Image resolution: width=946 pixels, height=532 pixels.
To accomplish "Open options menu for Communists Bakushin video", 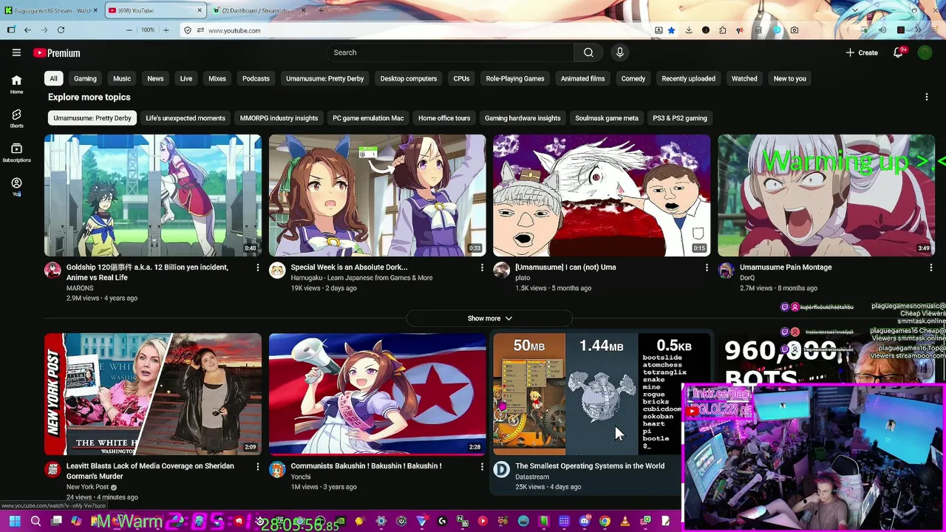I will tap(482, 466).
